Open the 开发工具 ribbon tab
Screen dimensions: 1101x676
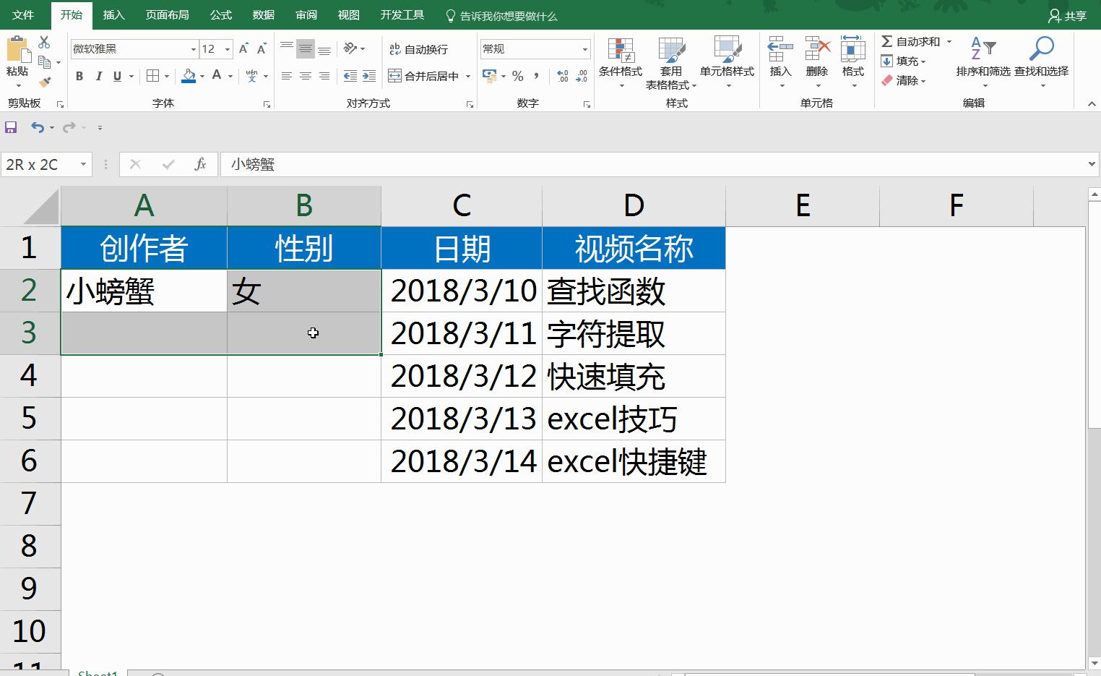401,14
